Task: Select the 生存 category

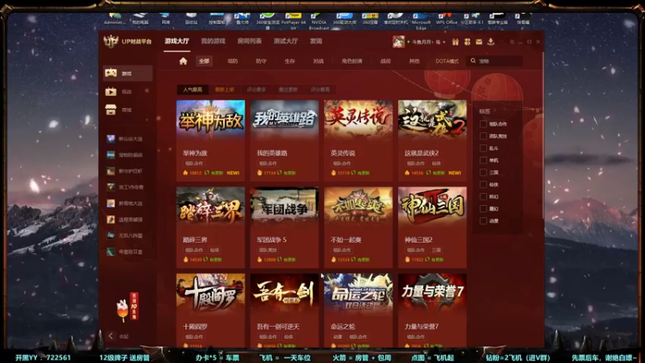Action: pyautogui.click(x=290, y=61)
